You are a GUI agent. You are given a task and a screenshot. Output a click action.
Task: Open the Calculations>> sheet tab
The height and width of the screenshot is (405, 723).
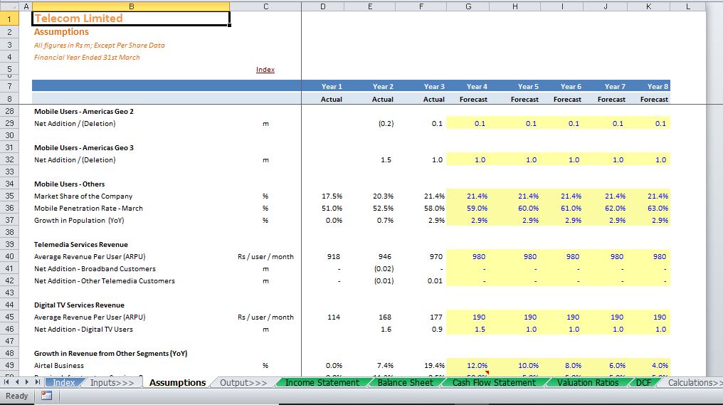tap(693, 383)
